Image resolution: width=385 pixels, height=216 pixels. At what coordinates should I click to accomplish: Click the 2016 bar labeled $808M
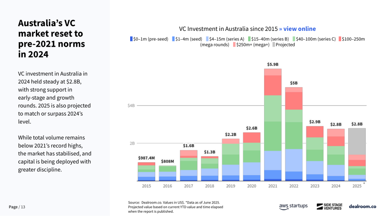[167, 173]
